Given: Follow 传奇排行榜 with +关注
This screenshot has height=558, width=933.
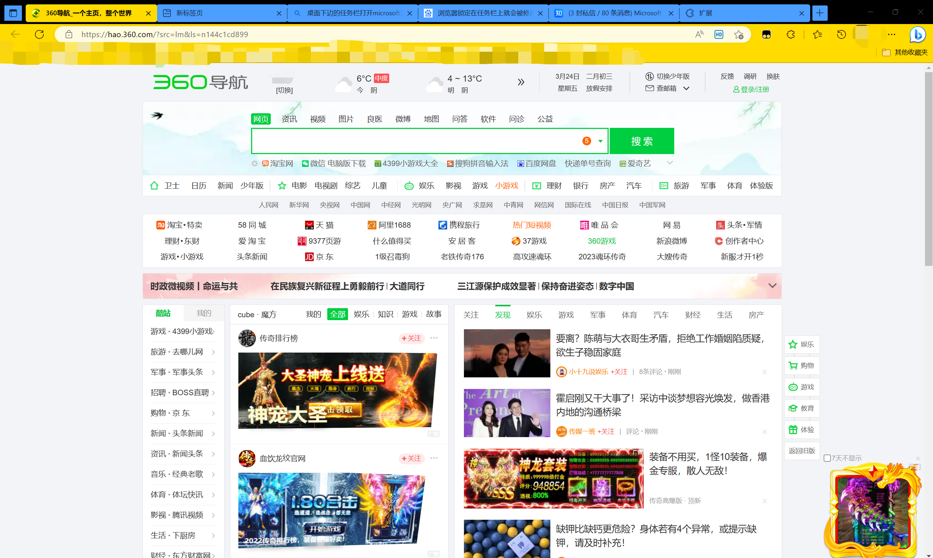Looking at the screenshot, I should click(411, 338).
